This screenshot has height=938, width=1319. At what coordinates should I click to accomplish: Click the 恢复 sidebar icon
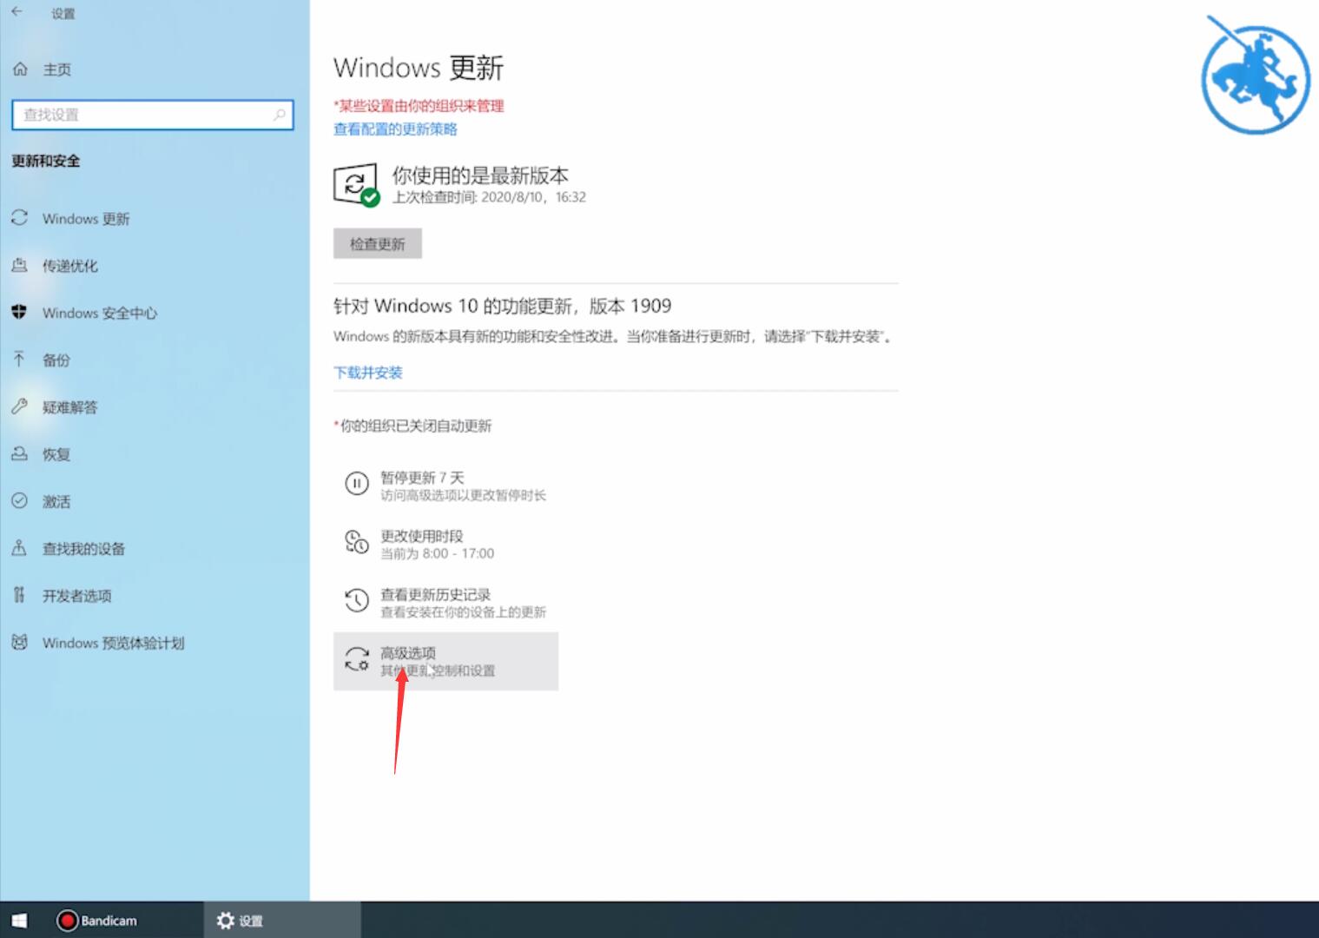(x=19, y=453)
